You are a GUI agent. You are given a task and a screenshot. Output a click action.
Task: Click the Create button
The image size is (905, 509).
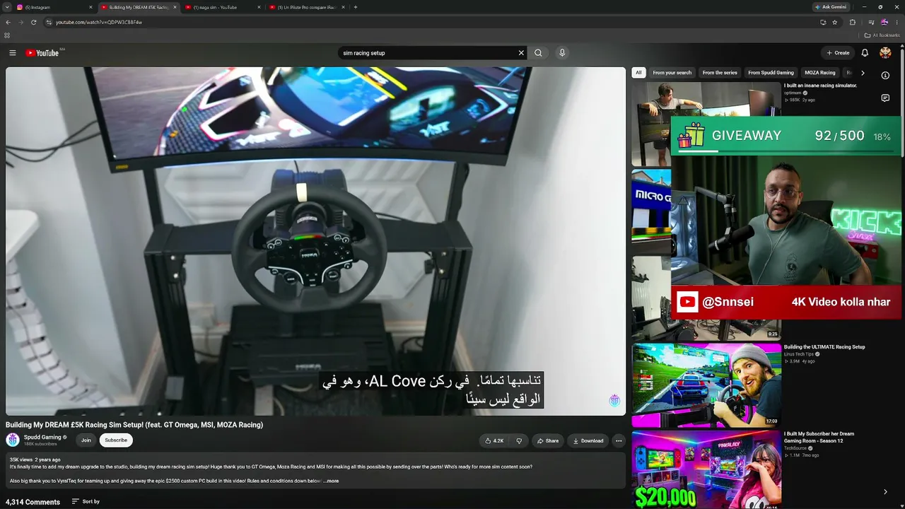click(x=839, y=53)
